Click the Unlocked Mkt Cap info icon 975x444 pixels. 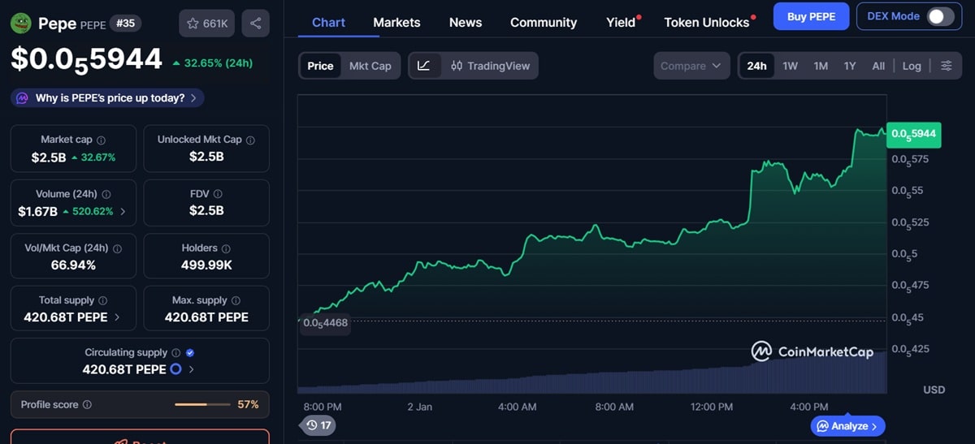pos(250,140)
